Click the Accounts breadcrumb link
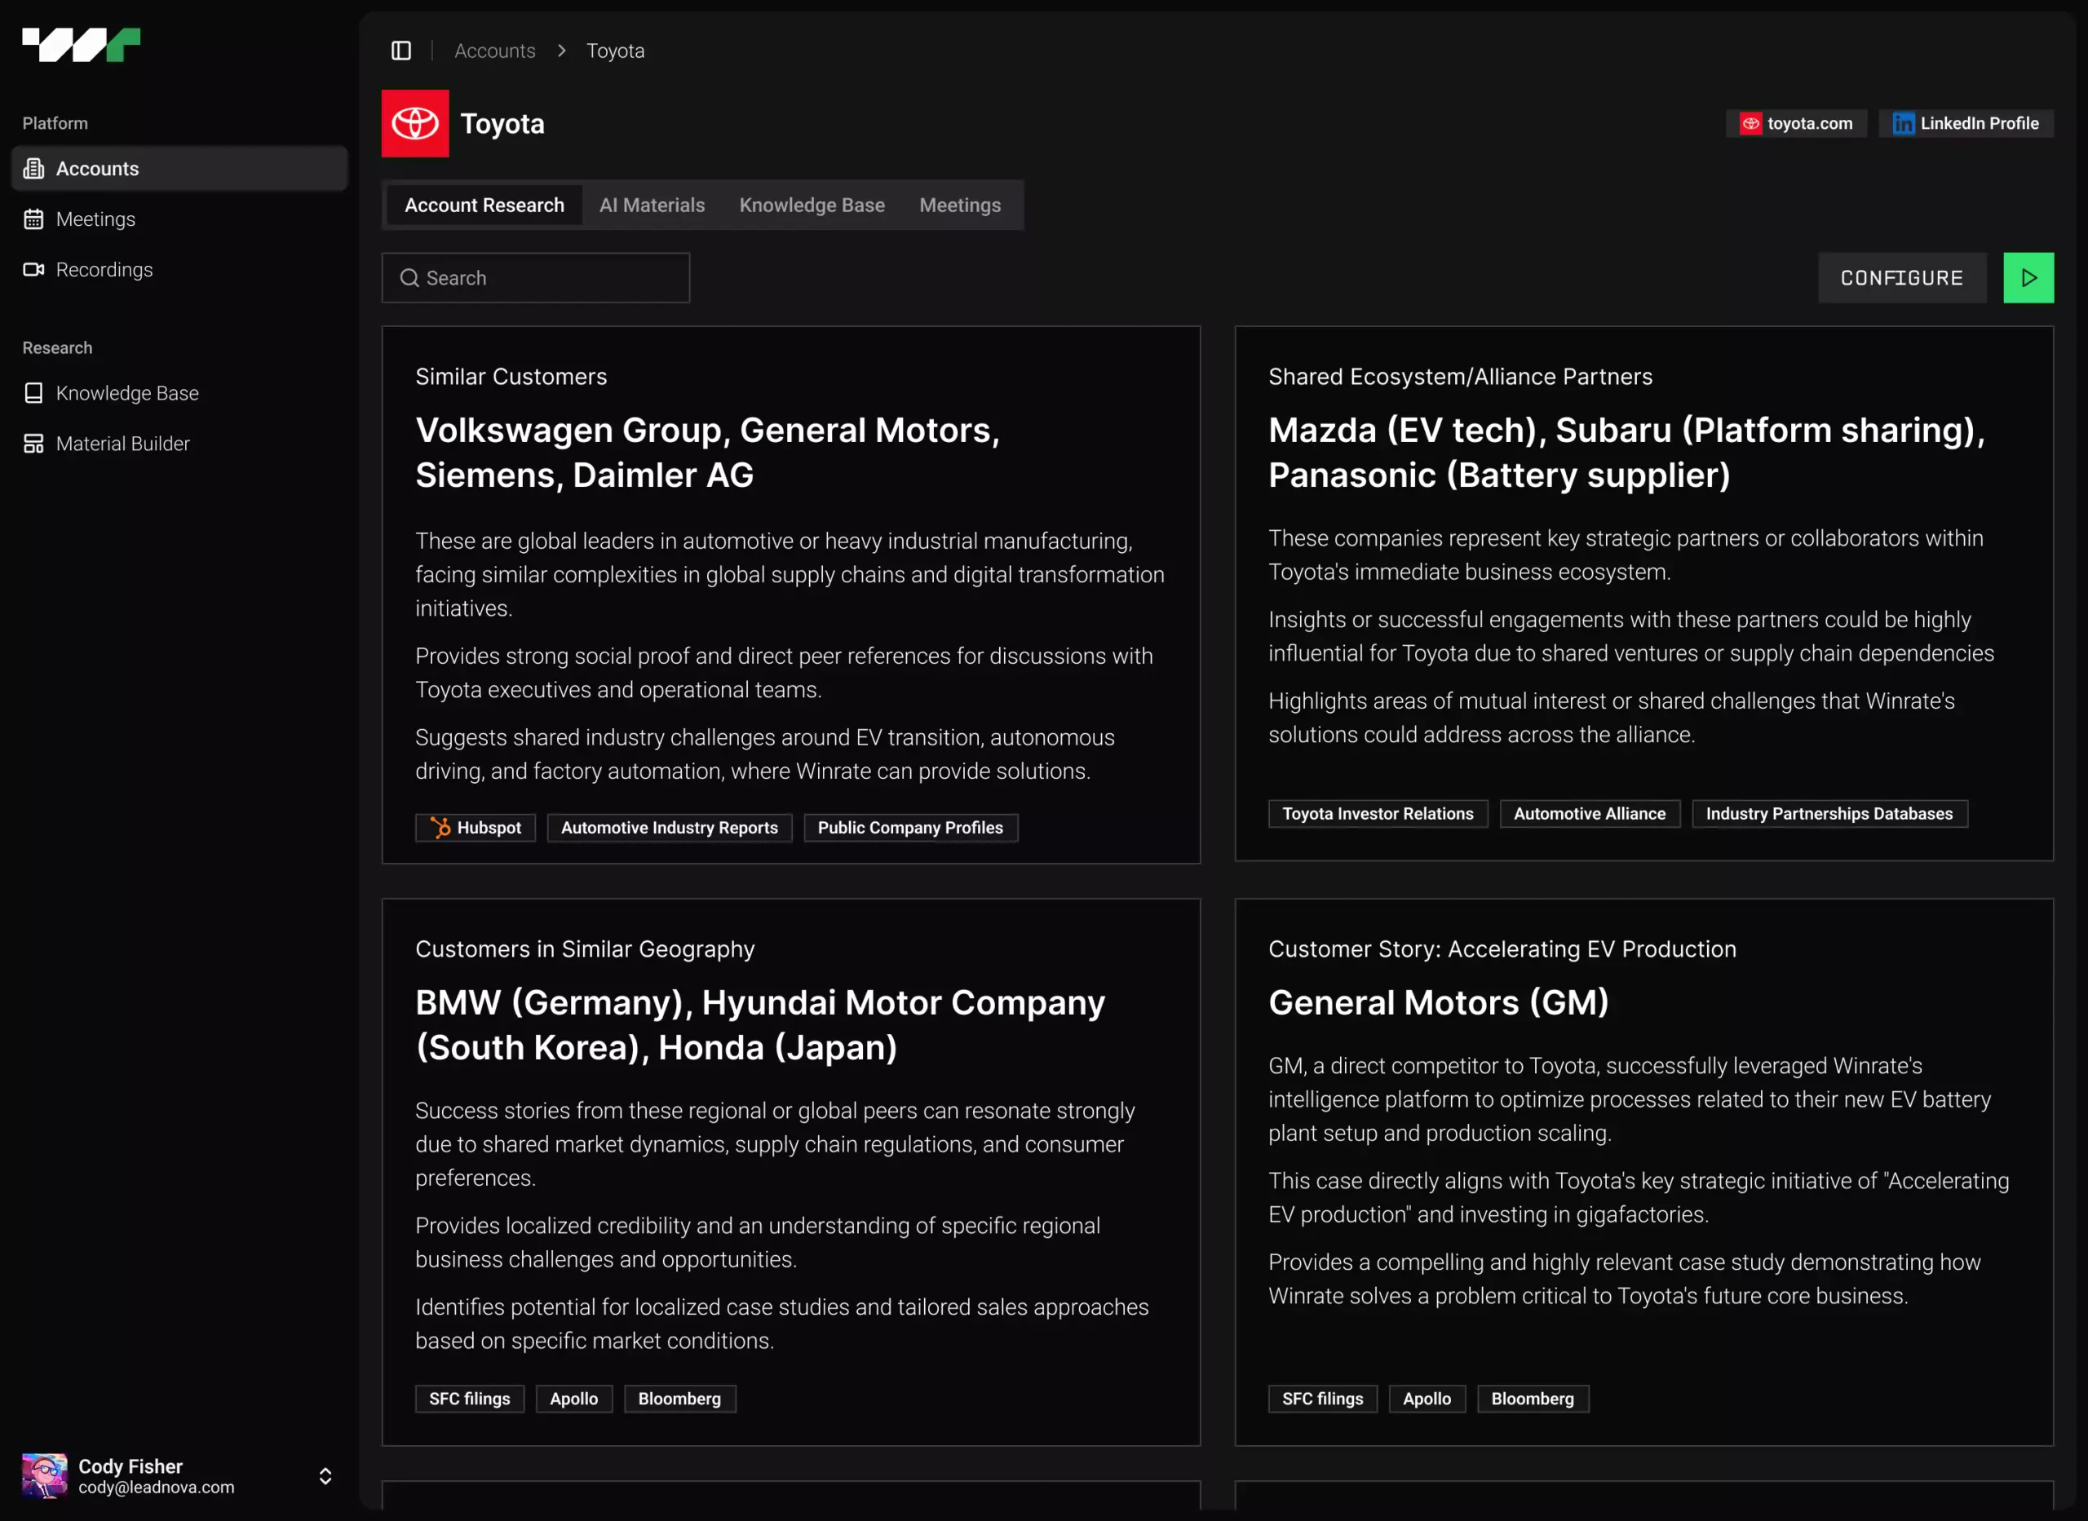This screenshot has height=1521, width=2088. pyautogui.click(x=494, y=51)
